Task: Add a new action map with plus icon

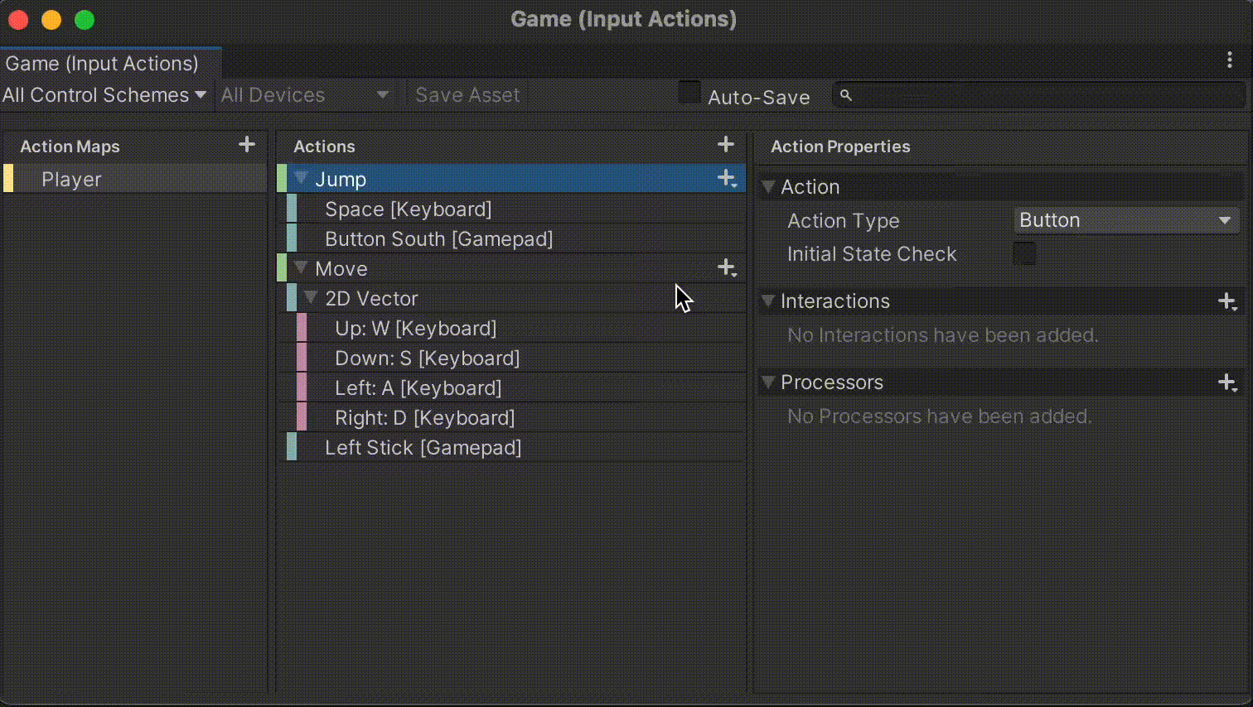Action: 247,145
